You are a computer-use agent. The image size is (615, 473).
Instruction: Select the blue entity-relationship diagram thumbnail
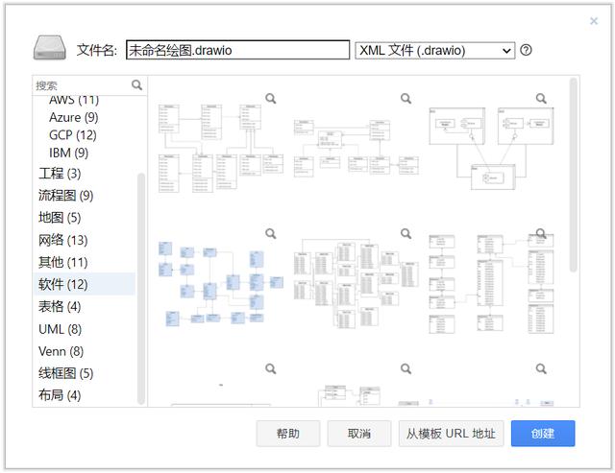[221, 288]
